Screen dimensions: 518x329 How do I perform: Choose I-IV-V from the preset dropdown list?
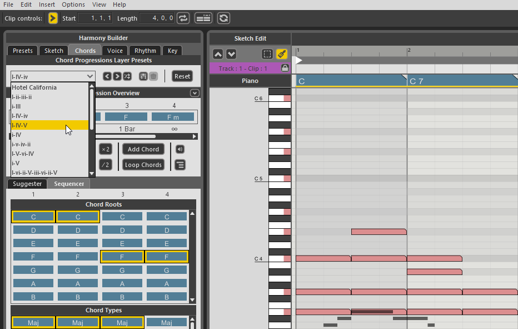point(49,125)
